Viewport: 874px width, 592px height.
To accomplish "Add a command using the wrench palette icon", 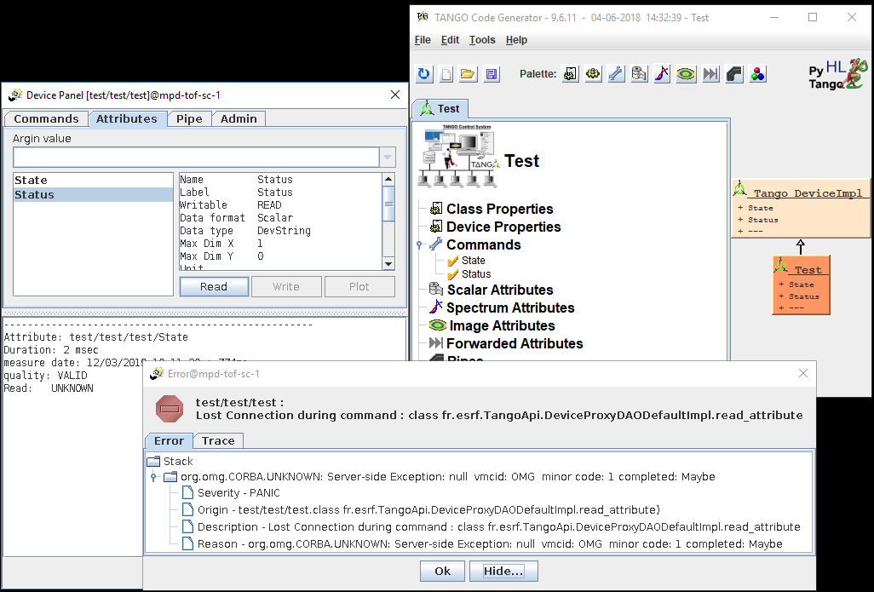I will [616, 73].
